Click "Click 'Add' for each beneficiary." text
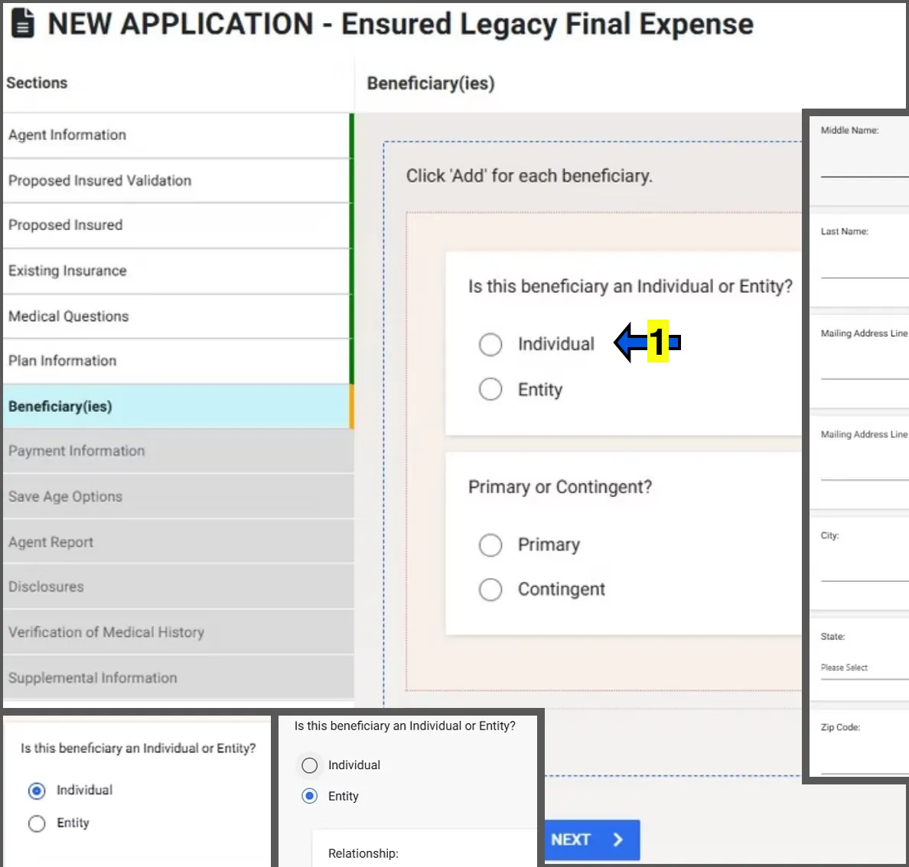 529,176
